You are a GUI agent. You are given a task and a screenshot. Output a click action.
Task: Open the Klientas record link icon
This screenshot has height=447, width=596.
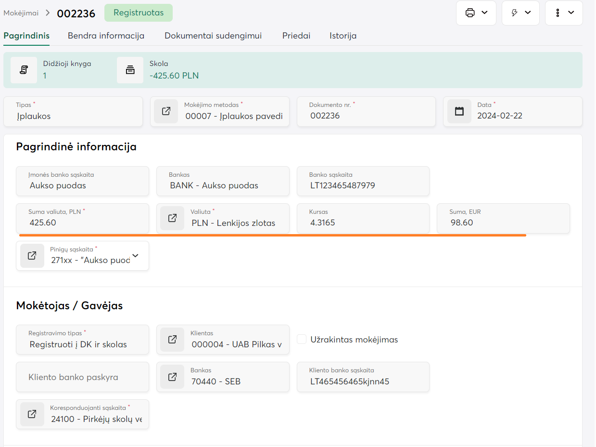click(172, 340)
